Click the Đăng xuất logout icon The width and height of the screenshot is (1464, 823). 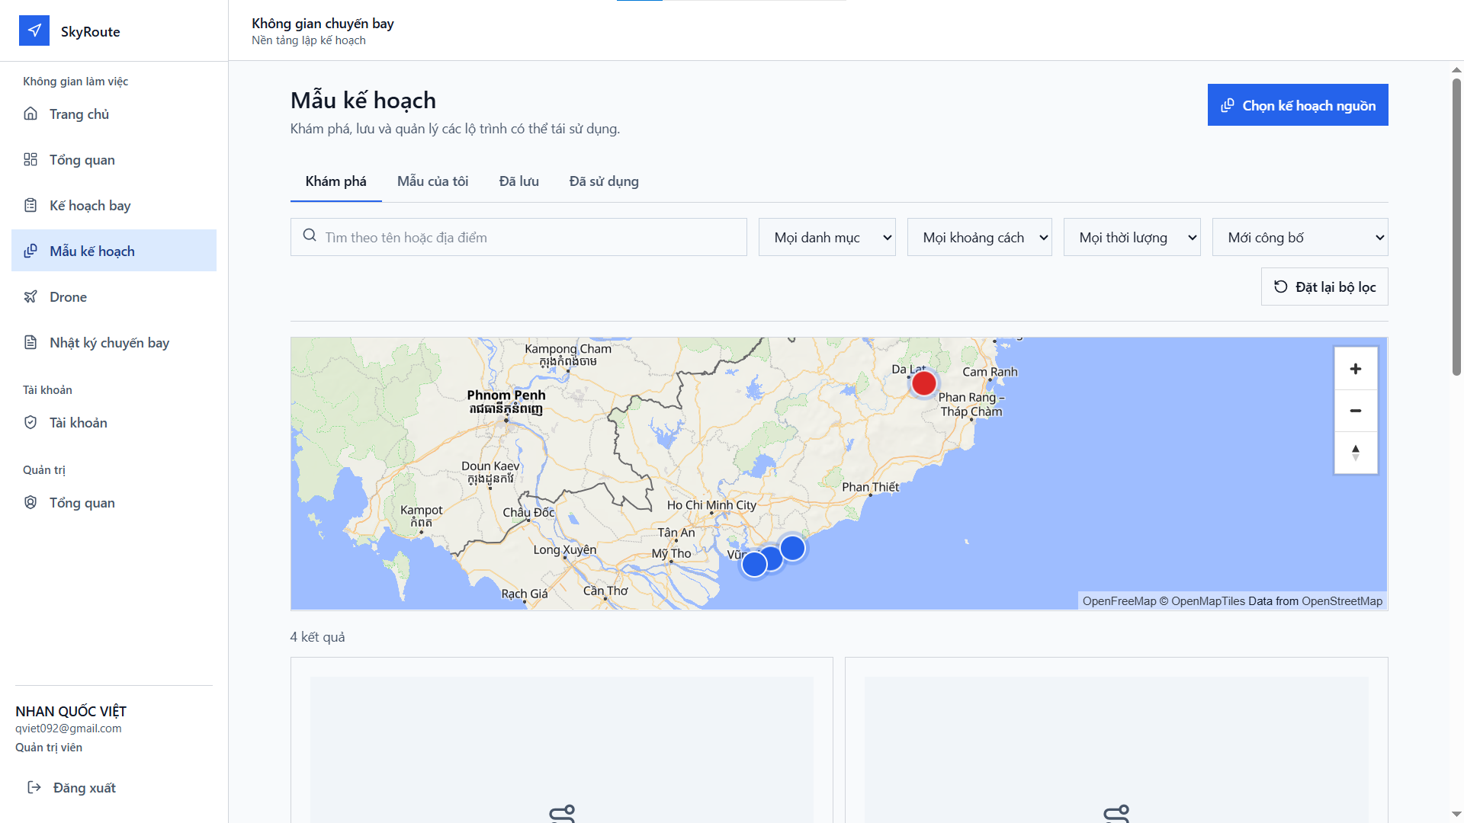tap(34, 787)
